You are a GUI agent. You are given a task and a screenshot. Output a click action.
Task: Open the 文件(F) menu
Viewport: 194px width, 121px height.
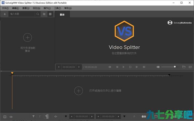pos(5,8)
